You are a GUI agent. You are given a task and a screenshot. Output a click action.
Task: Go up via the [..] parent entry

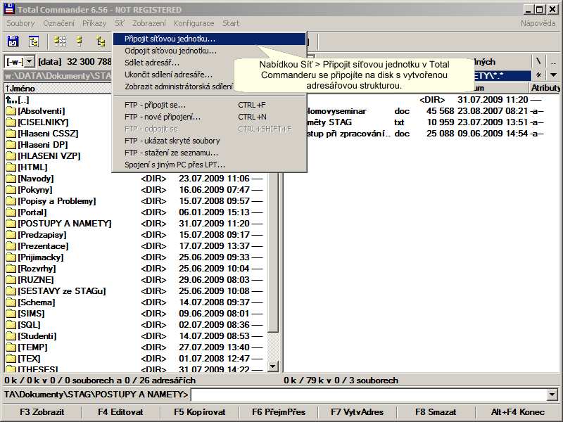(x=17, y=100)
